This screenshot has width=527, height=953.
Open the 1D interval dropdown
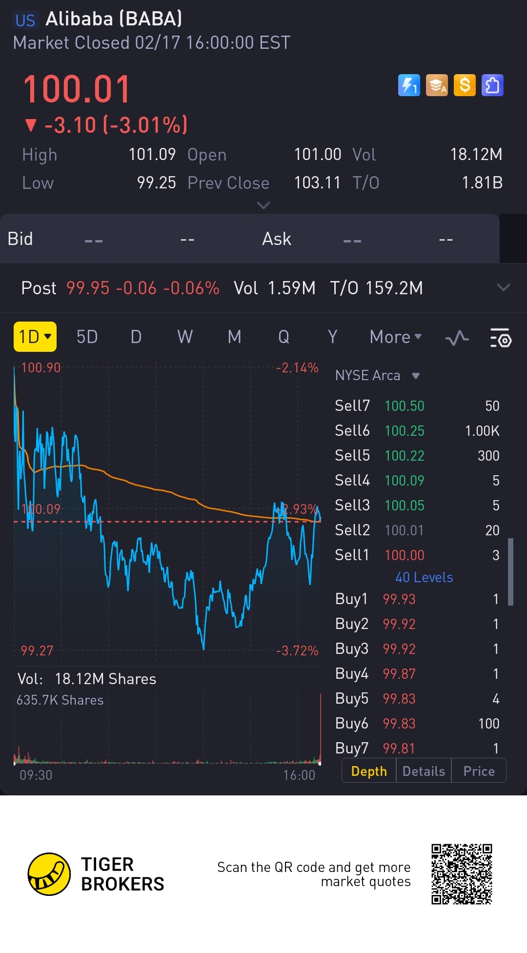pos(35,337)
